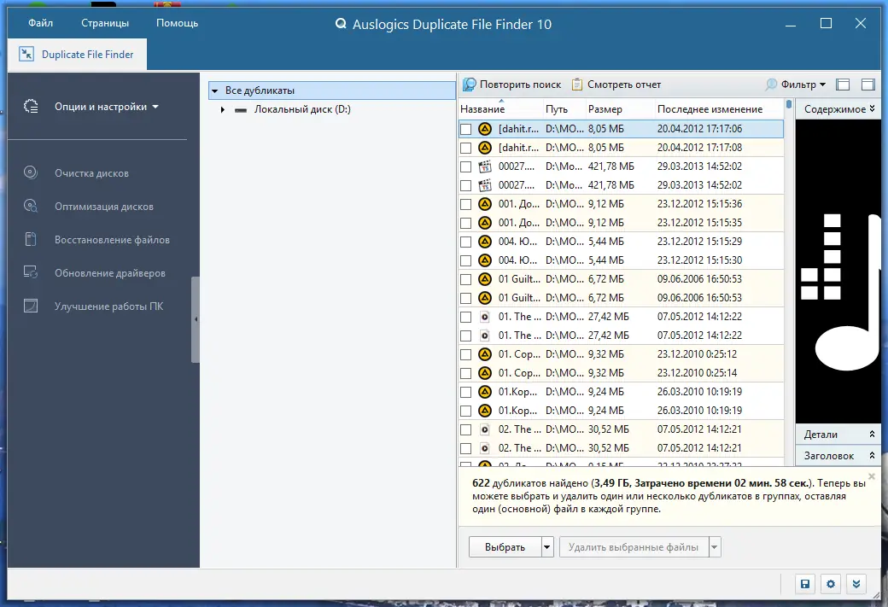Open the Выбрать button dropdown arrow

pyautogui.click(x=547, y=547)
